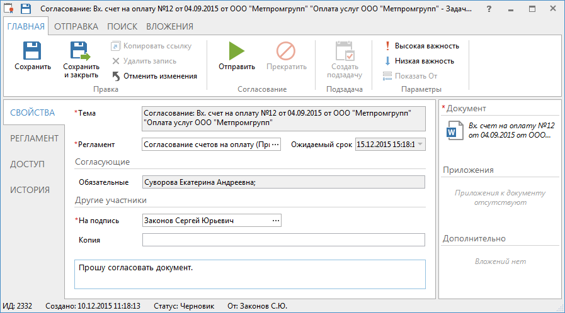Click Undo Changes (Отменить изменения)
Screen dimensions: 565x313
pos(155,76)
